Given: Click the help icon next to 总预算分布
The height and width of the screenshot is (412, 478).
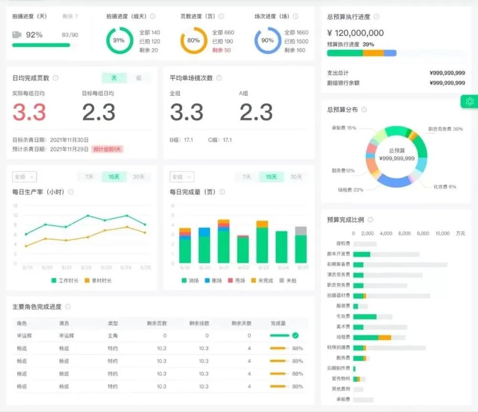Looking at the screenshot, I should click(364, 109).
